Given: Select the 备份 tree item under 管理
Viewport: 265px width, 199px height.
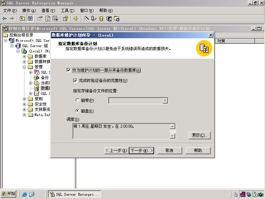Looking at the screenshot, I should click(45, 78).
